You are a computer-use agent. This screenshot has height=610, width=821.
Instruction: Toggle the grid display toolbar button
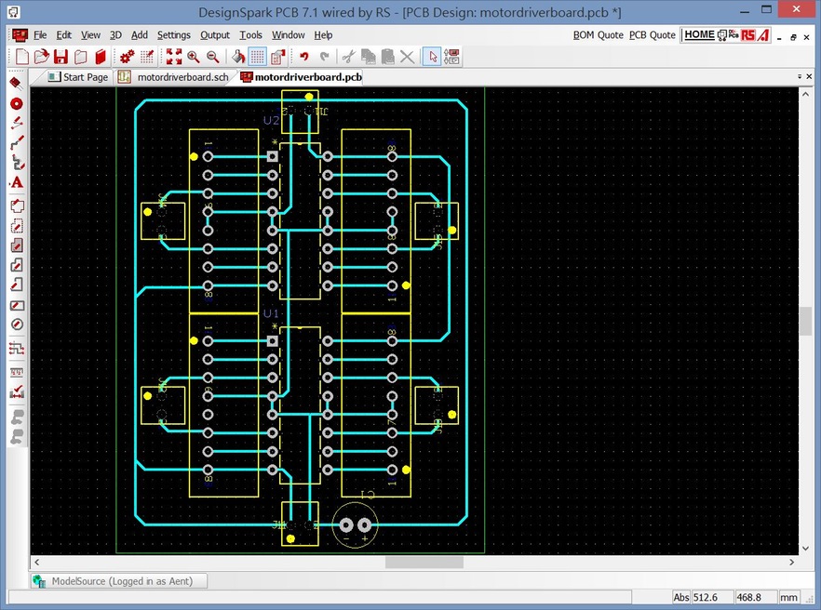pos(257,57)
